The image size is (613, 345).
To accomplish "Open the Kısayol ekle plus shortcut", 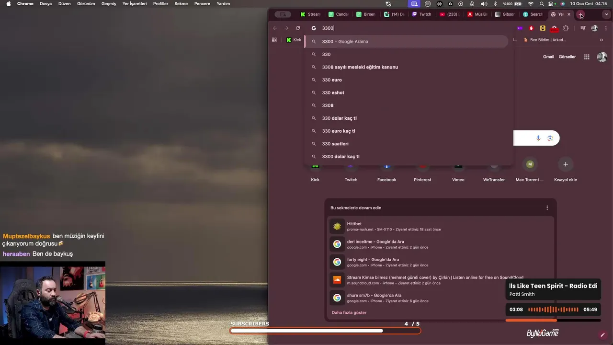I will point(566,164).
